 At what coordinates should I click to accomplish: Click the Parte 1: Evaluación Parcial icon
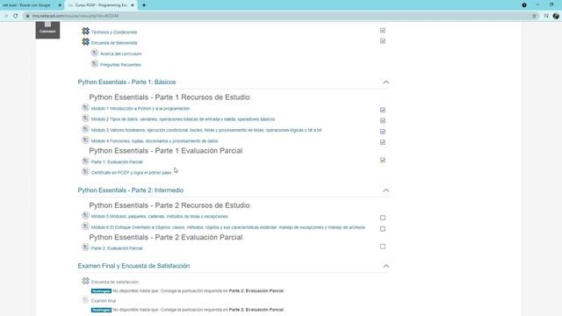click(x=85, y=161)
